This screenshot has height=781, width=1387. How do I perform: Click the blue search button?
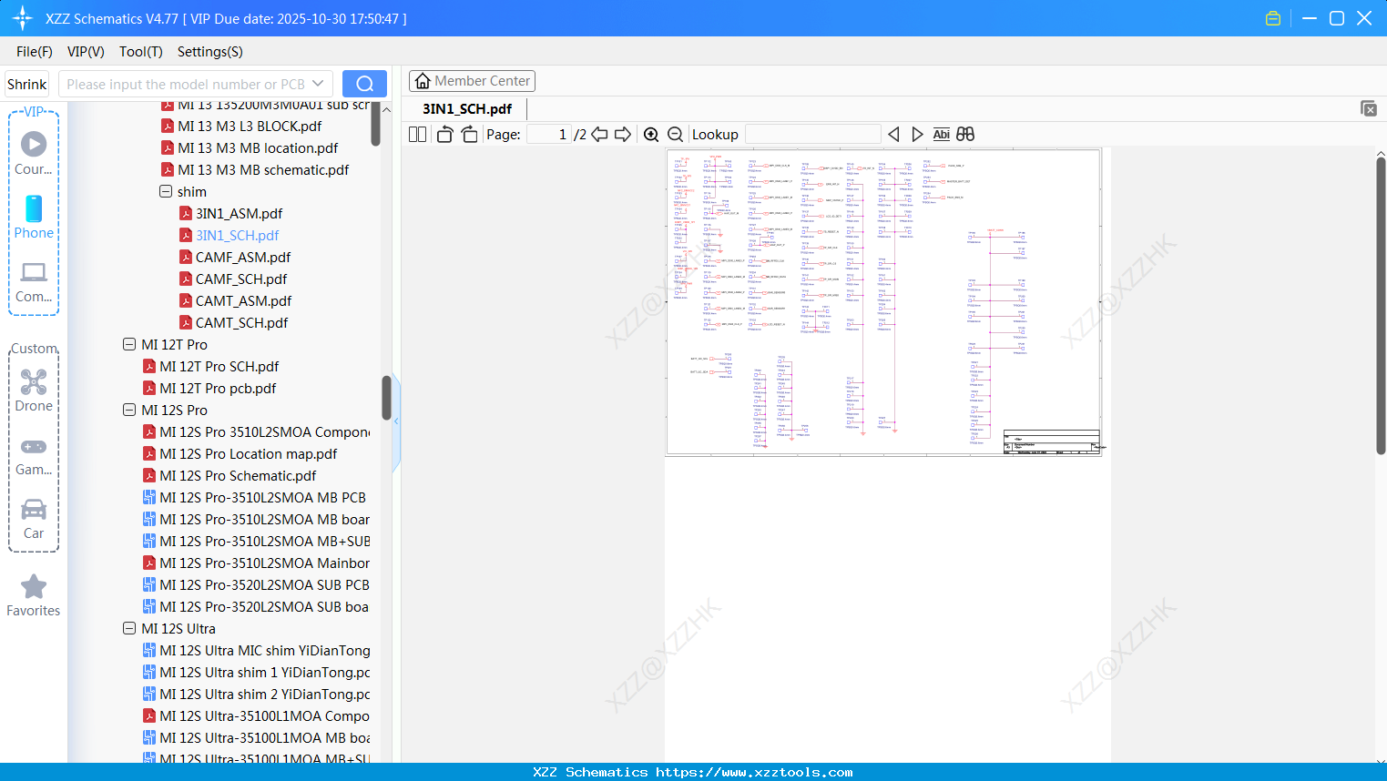point(364,84)
